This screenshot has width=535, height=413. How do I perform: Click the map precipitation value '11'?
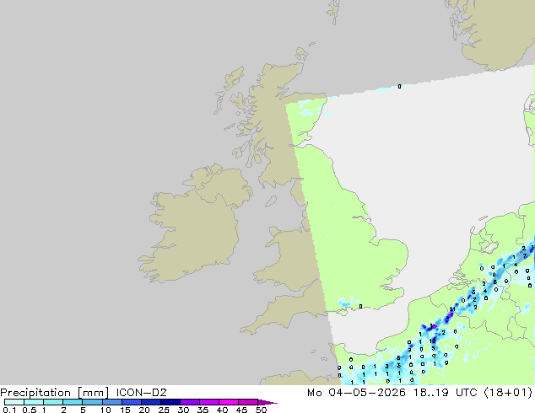coord(452,309)
